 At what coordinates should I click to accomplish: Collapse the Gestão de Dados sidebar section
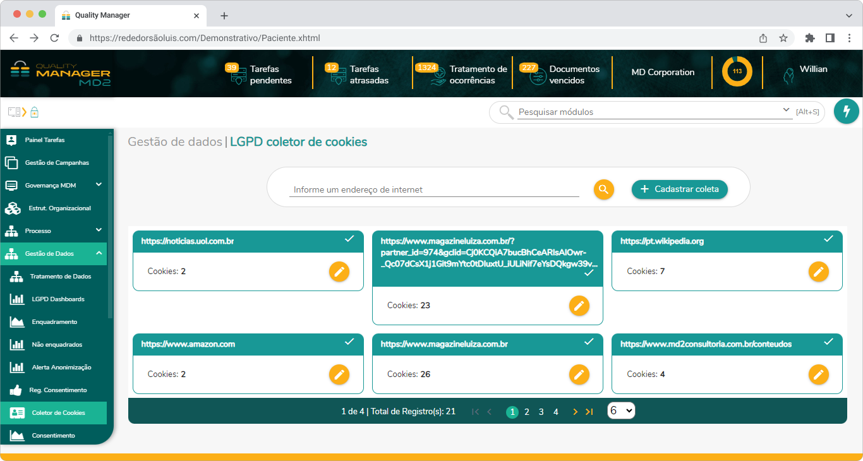pyautogui.click(x=99, y=253)
